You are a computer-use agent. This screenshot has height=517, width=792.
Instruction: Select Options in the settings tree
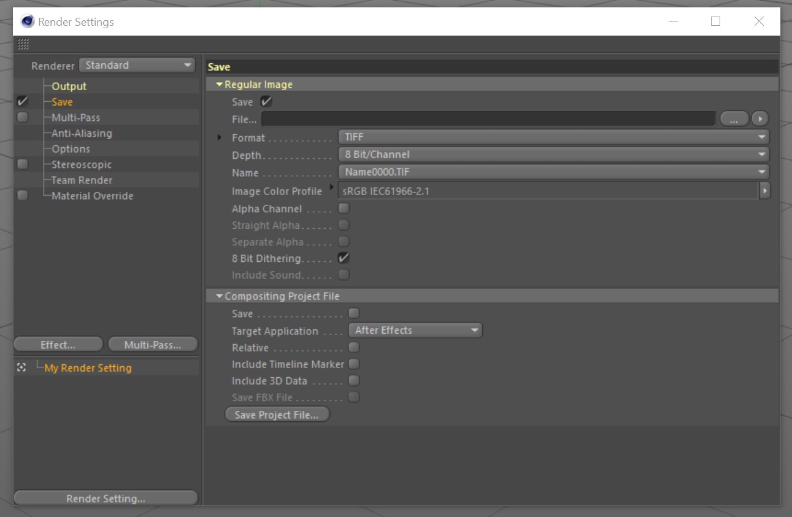tap(71, 149)
